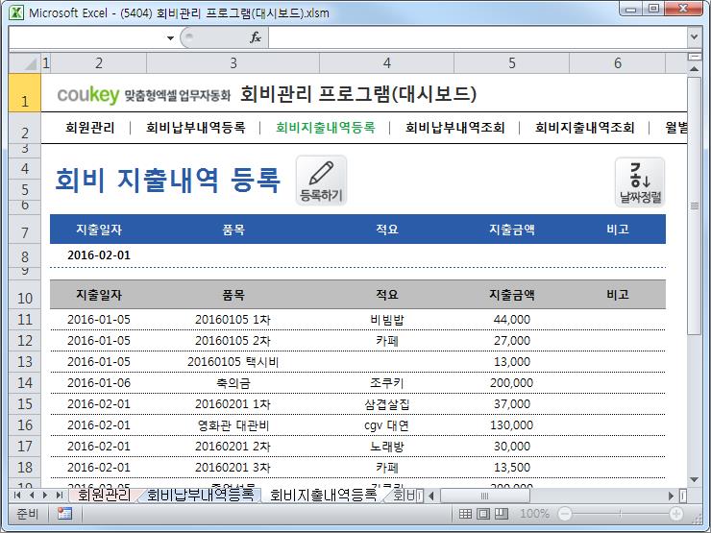Restore the workbook window button
Image resolution: width=711 pixels, height=533 pixels.
click(x=653, y=8)
